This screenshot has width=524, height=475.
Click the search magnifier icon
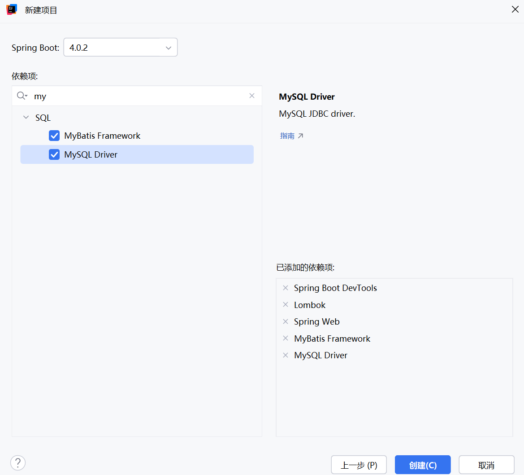pyautogui.click(x=22, y=96)
